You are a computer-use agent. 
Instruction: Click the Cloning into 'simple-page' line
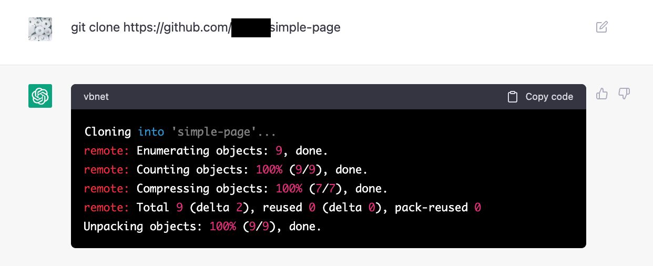click(180, 132)
